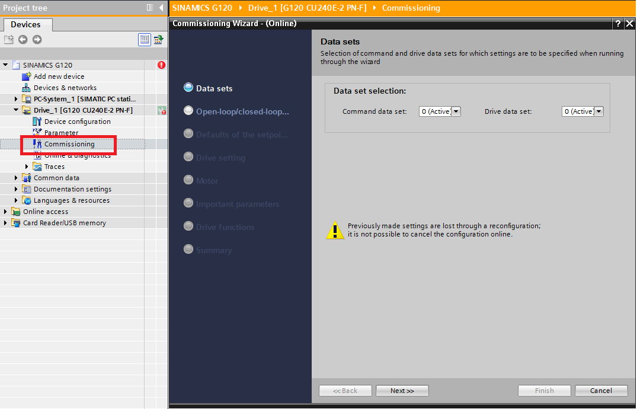Viewport: 637px width, 409px height.
Task: Click the project overview toolbar icon
Action: (x=158, y=40)
